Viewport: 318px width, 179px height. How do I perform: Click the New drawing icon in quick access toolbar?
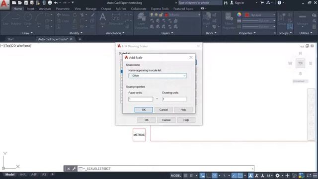(14, 2)
